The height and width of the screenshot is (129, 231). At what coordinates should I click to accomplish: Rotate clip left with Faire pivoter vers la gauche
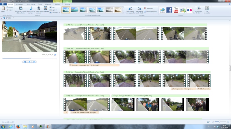tap(131, 10)
